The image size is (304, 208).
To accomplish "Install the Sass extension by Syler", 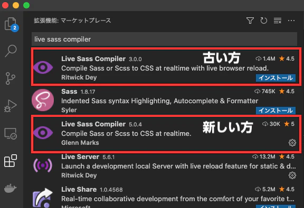I will click(275, 111).
